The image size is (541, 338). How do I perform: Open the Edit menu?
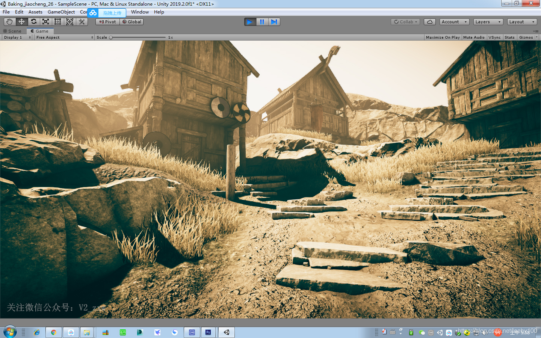pyautogui.click(x=19, y=12)
